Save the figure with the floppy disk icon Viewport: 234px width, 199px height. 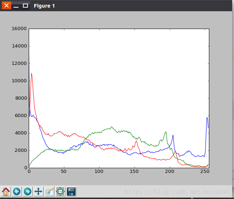pyautogui.click(x=71, y=191)
